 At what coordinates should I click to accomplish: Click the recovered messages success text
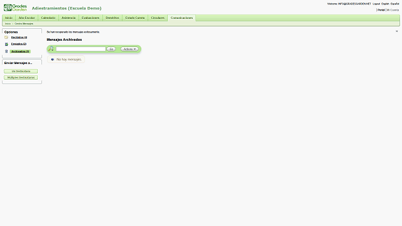click(73, 32)
